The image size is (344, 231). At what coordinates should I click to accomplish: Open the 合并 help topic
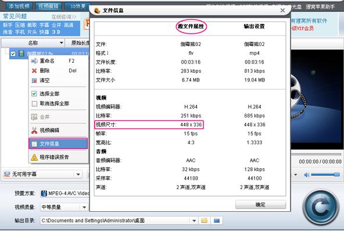[56, 25]
